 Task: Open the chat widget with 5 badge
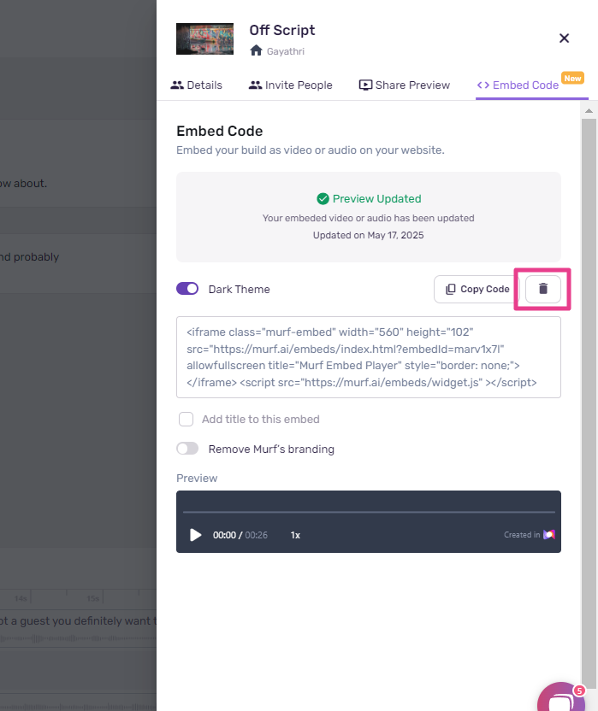[x=561, y=698]
